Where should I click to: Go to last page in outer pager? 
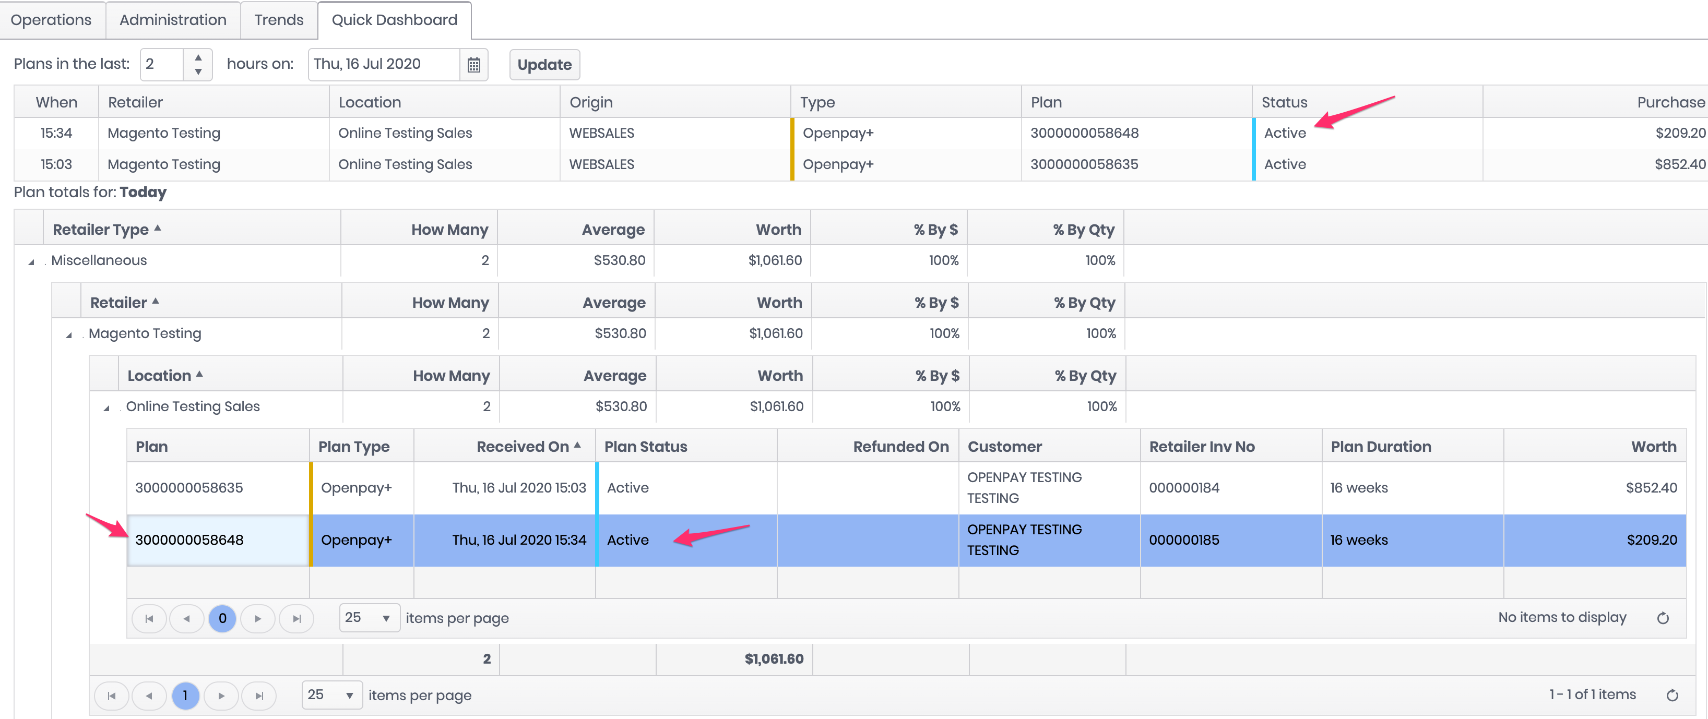pyautogui.click(x=259, y=696)
